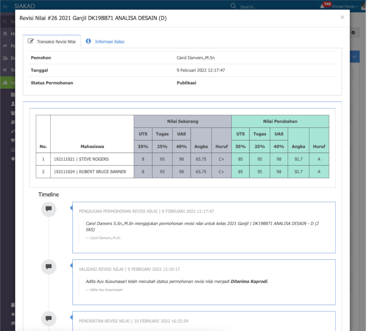Open the hamburger menu beside SIAKAD logo

tap(5, 6)
